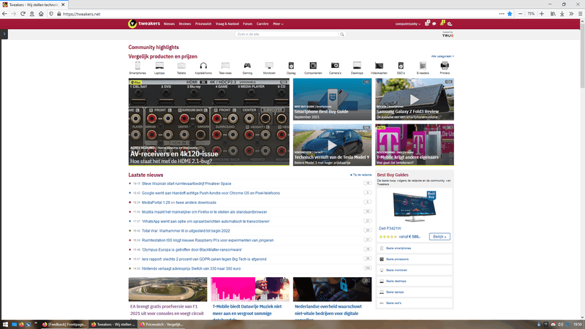Open the Componenten category icon
Viewport: 585px width, 329px height.
[x=313, y=66]
